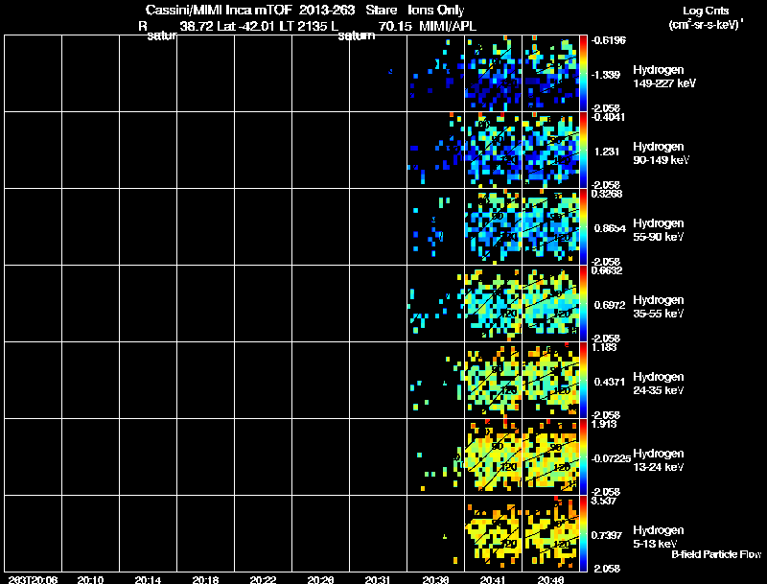The height and width of the screenshot is (584, 767).
Task: Click the 20:14 time axis label
Action: pyautogui.click(x=149, y=580)
